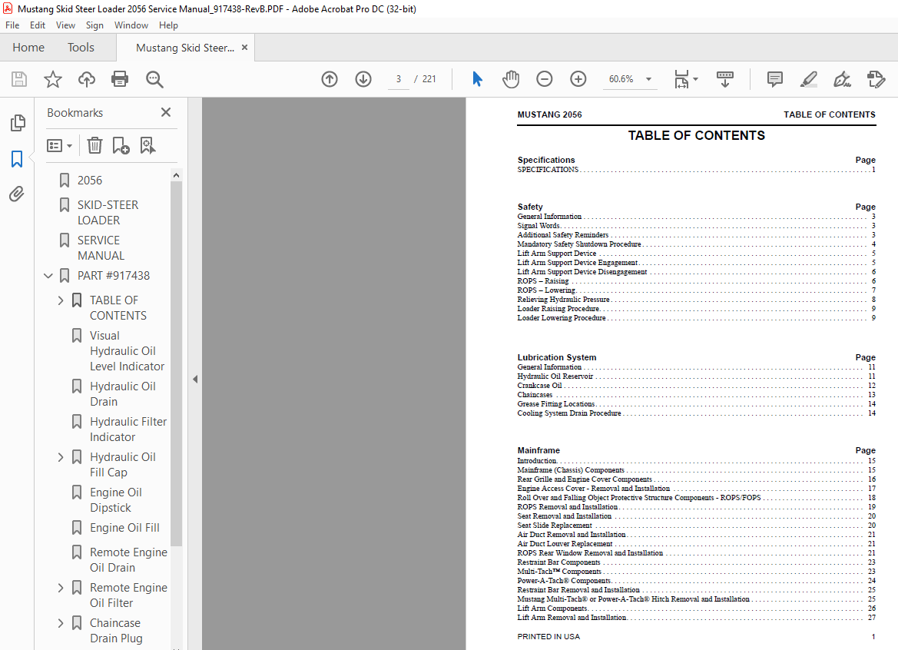The height and width of the screenshot is (650, 898).
Task: Select the Highlight text tool
Action: (808, 79)
